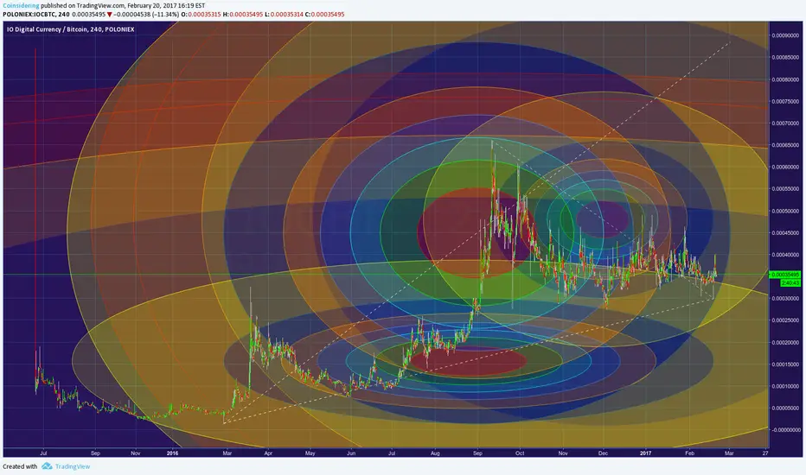Viewport: 806px width, 475px height.
Task: Click the low value L:0.00035314 in header
Action: coord(284,15)
